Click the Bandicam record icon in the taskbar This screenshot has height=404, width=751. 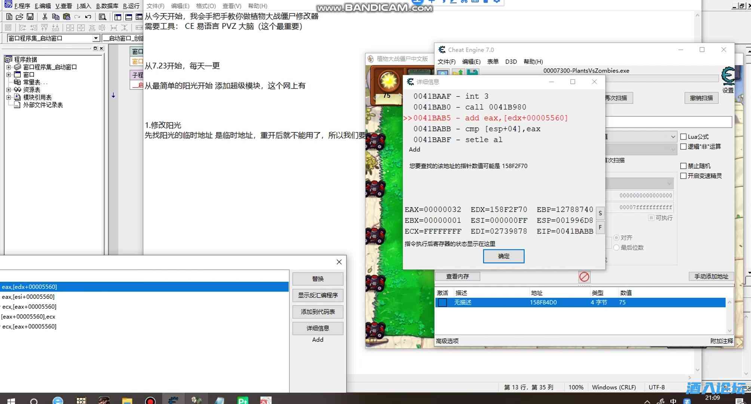(x=150, y=401)
